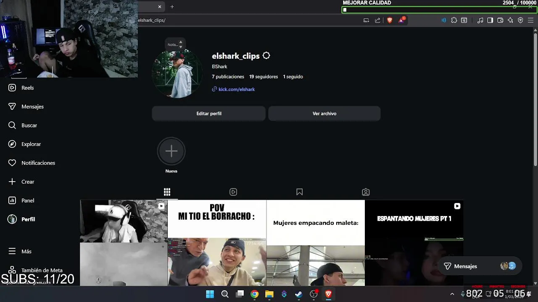This screenshot has height=302, width=538.
Task: Click the Editar perfil button
Action: [209, 113]
